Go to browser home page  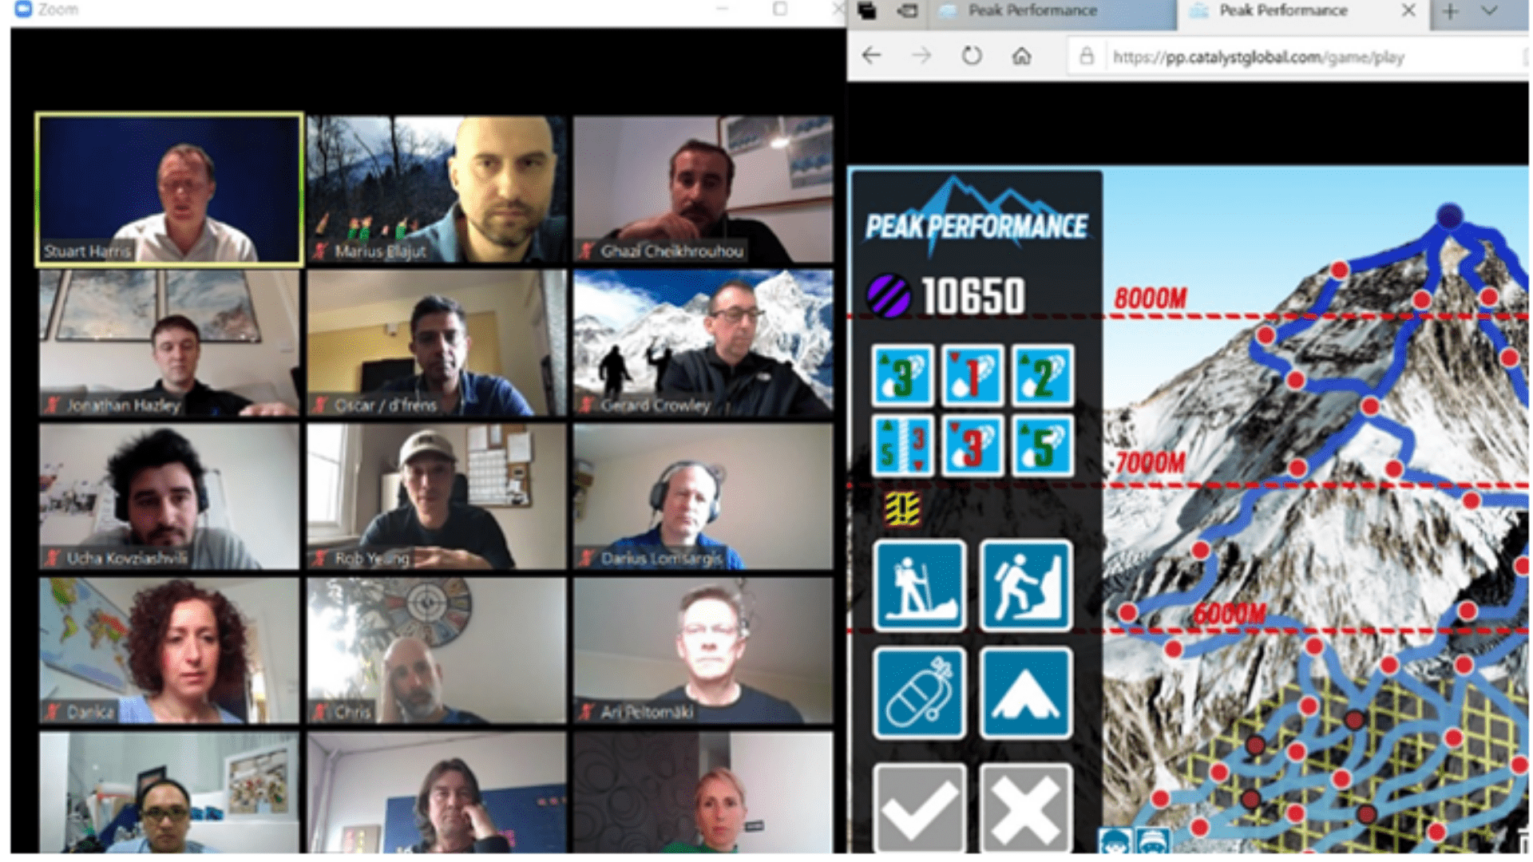(x=1021, y=56)
